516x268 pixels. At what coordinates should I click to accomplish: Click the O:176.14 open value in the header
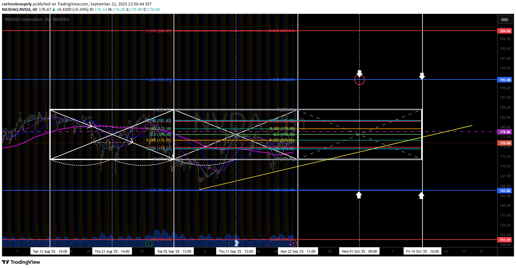[98, 10]
